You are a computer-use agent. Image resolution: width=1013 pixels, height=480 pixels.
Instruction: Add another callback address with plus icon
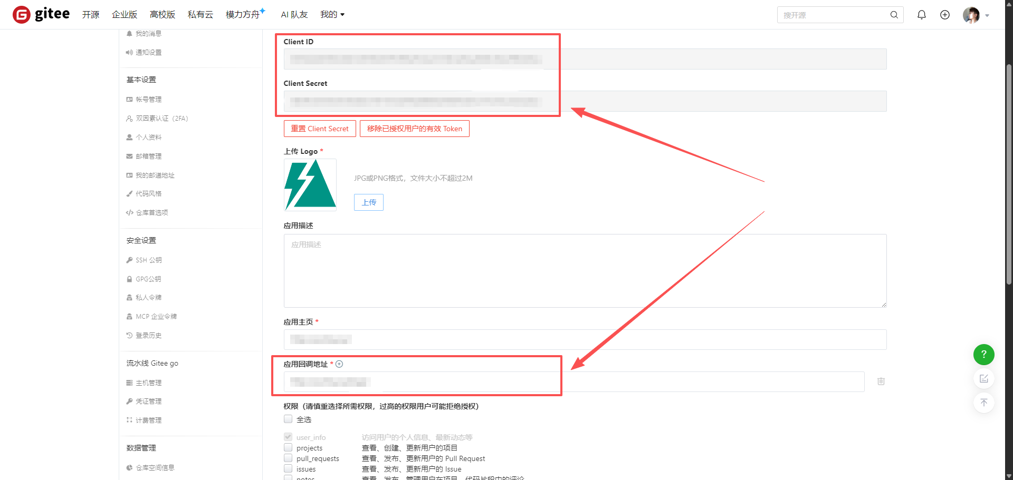(339, 364)
